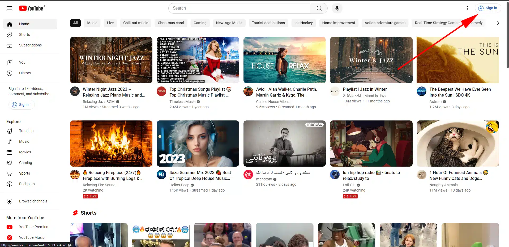Select the Ice Hockey filter chip
This screenshot has width=509, height=247.
[x=303, y=23]
